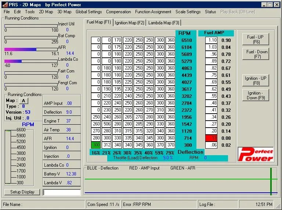Open the 2D Map menu
The height and width of the screenshot is (210, 282).
tap(46, 12)
